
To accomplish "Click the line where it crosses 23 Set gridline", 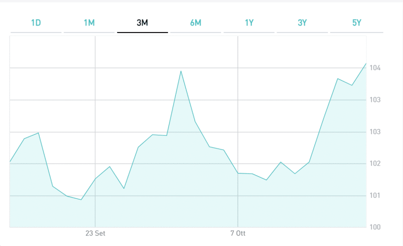I will tap(95, 179).
